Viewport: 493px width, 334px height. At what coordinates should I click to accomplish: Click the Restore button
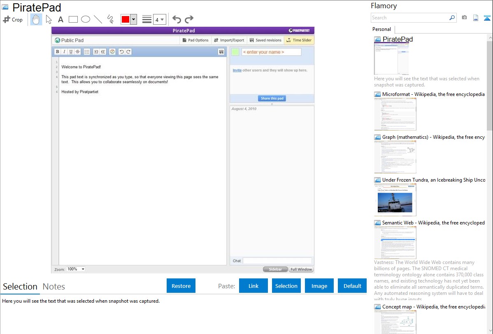[x=181, y=286]
